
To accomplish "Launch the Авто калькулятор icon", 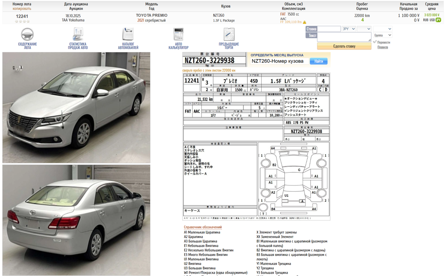I will (x=178, y=35).
